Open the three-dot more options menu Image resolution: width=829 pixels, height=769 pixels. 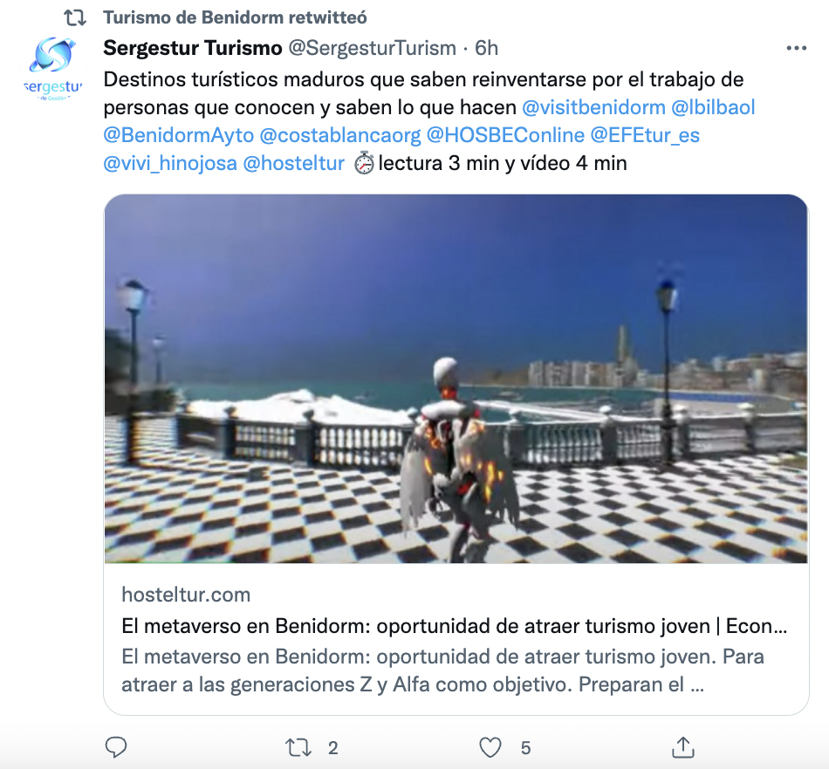[x=796, y=48]
